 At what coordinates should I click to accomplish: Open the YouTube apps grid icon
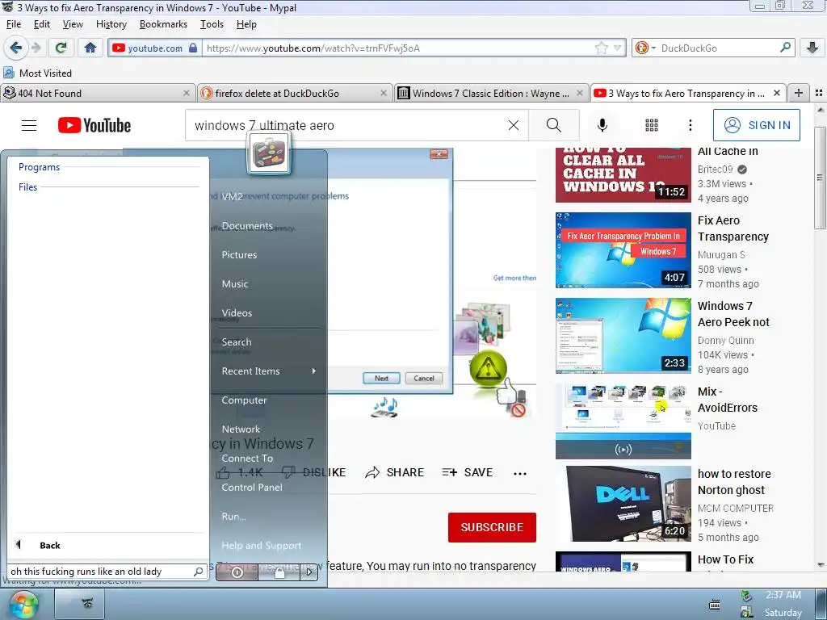click(652, 125)
